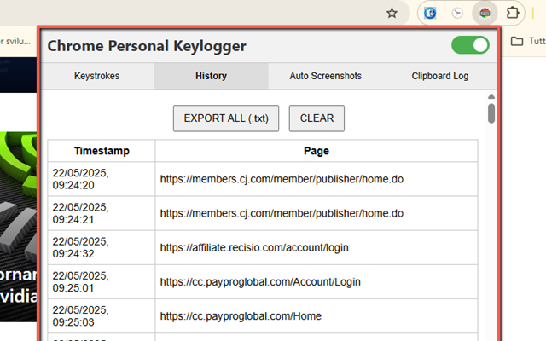Open the bookmarks folder icon

pyautogui.click(x=518, y=40)
